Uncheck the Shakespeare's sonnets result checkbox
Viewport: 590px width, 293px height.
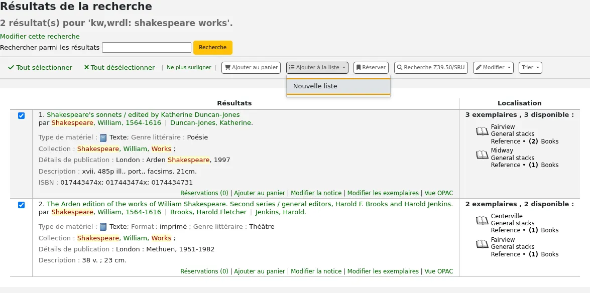22,115
